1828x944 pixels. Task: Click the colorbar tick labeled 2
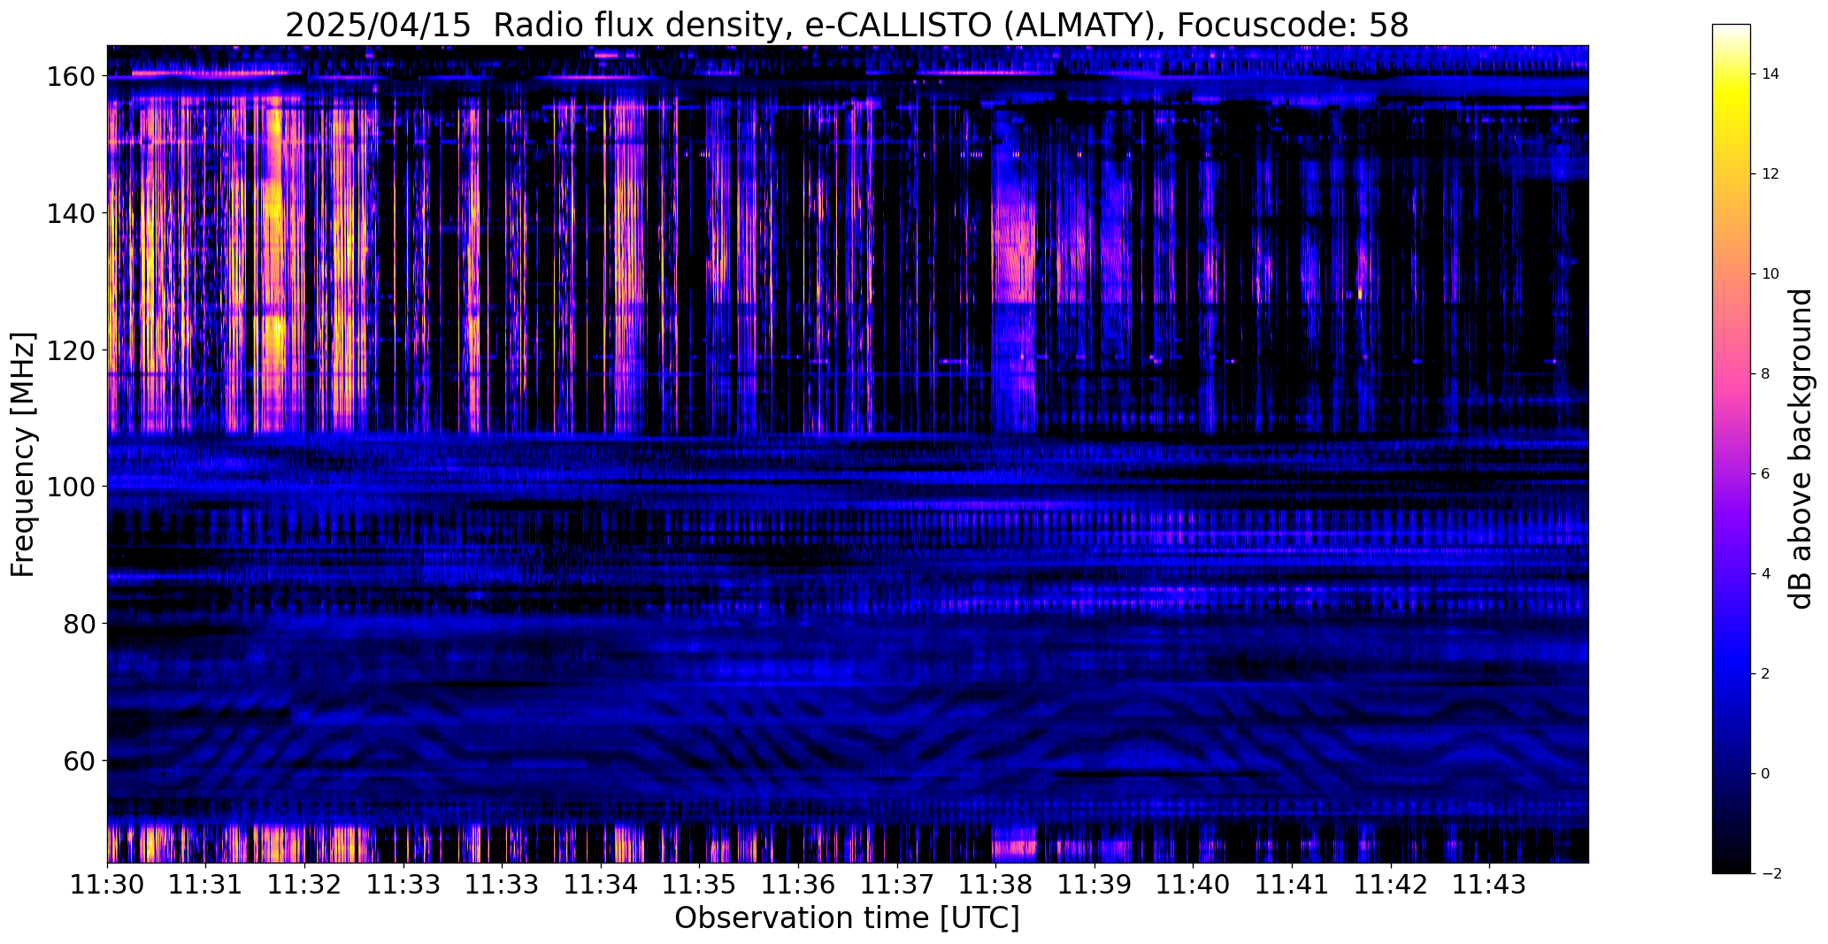click(1766, 674)
